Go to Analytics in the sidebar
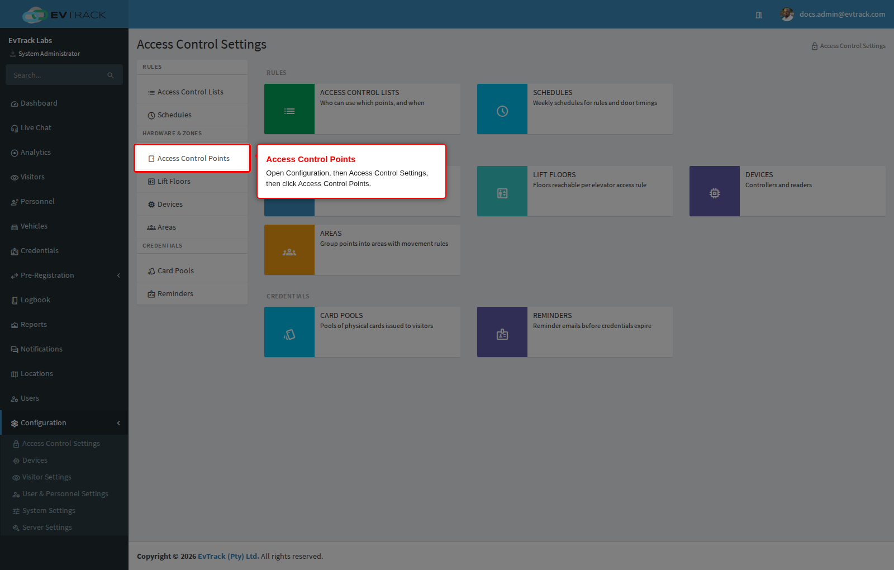The height and width of the screenshot is (570, 894). coord(64,153)
